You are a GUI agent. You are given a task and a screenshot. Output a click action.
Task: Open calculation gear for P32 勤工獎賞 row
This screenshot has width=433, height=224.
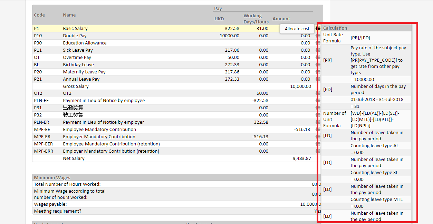[x=318, y=115]
